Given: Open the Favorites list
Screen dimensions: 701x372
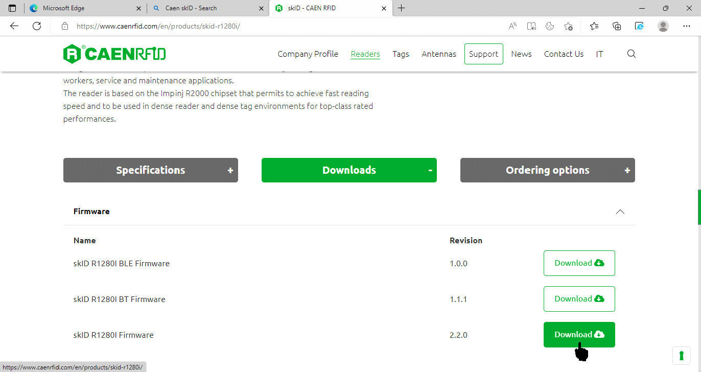Looking at the screenshot, I should pos(594,26).
